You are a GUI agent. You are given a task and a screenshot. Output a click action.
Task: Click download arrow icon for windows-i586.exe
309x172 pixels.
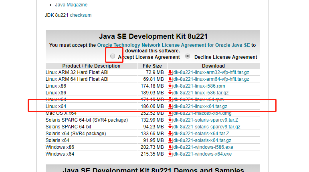click(x=170, y=147)
